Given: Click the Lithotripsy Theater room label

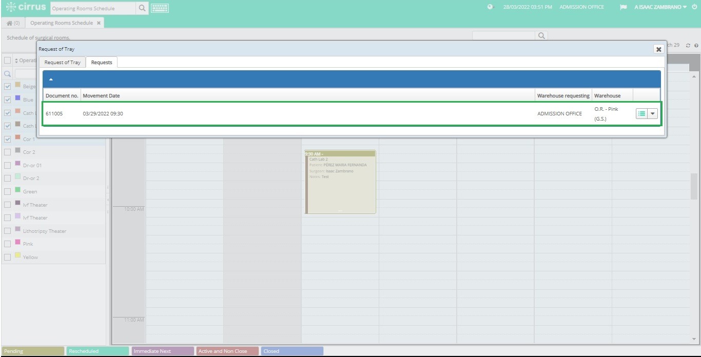Looking at the screenshot, I should click(x=45, y=231).
